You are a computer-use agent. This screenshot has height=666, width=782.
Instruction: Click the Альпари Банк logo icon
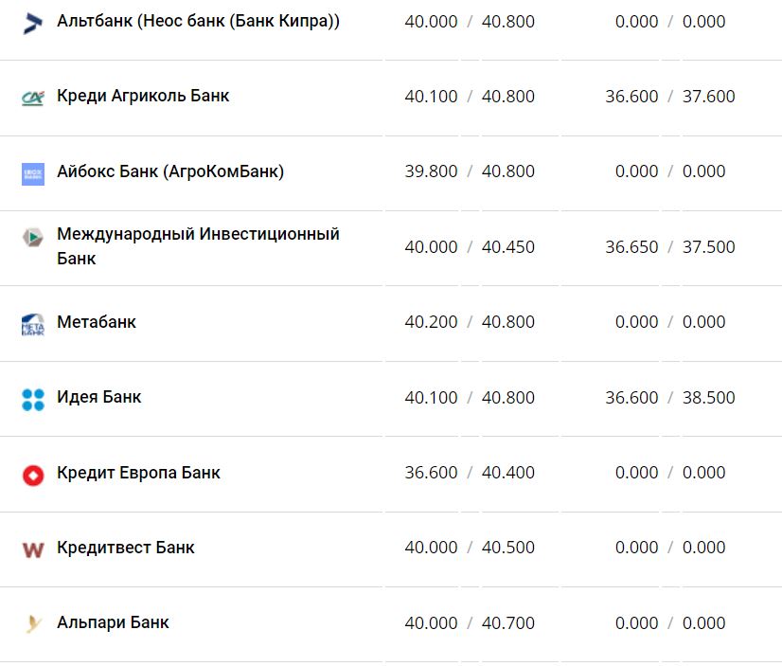(x=33, y=624)
